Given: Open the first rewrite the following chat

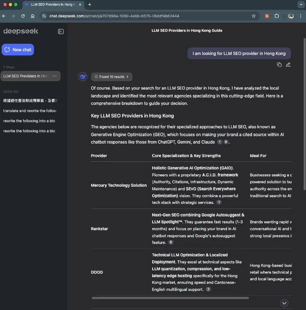Looking at the screenshot, I should pos(30,121).
